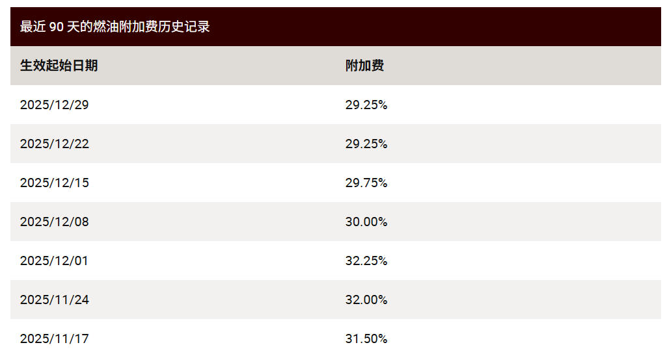667x358 pixels.
Task: Click the 32.00% surcharge value
Action: [x=366, y=300]
